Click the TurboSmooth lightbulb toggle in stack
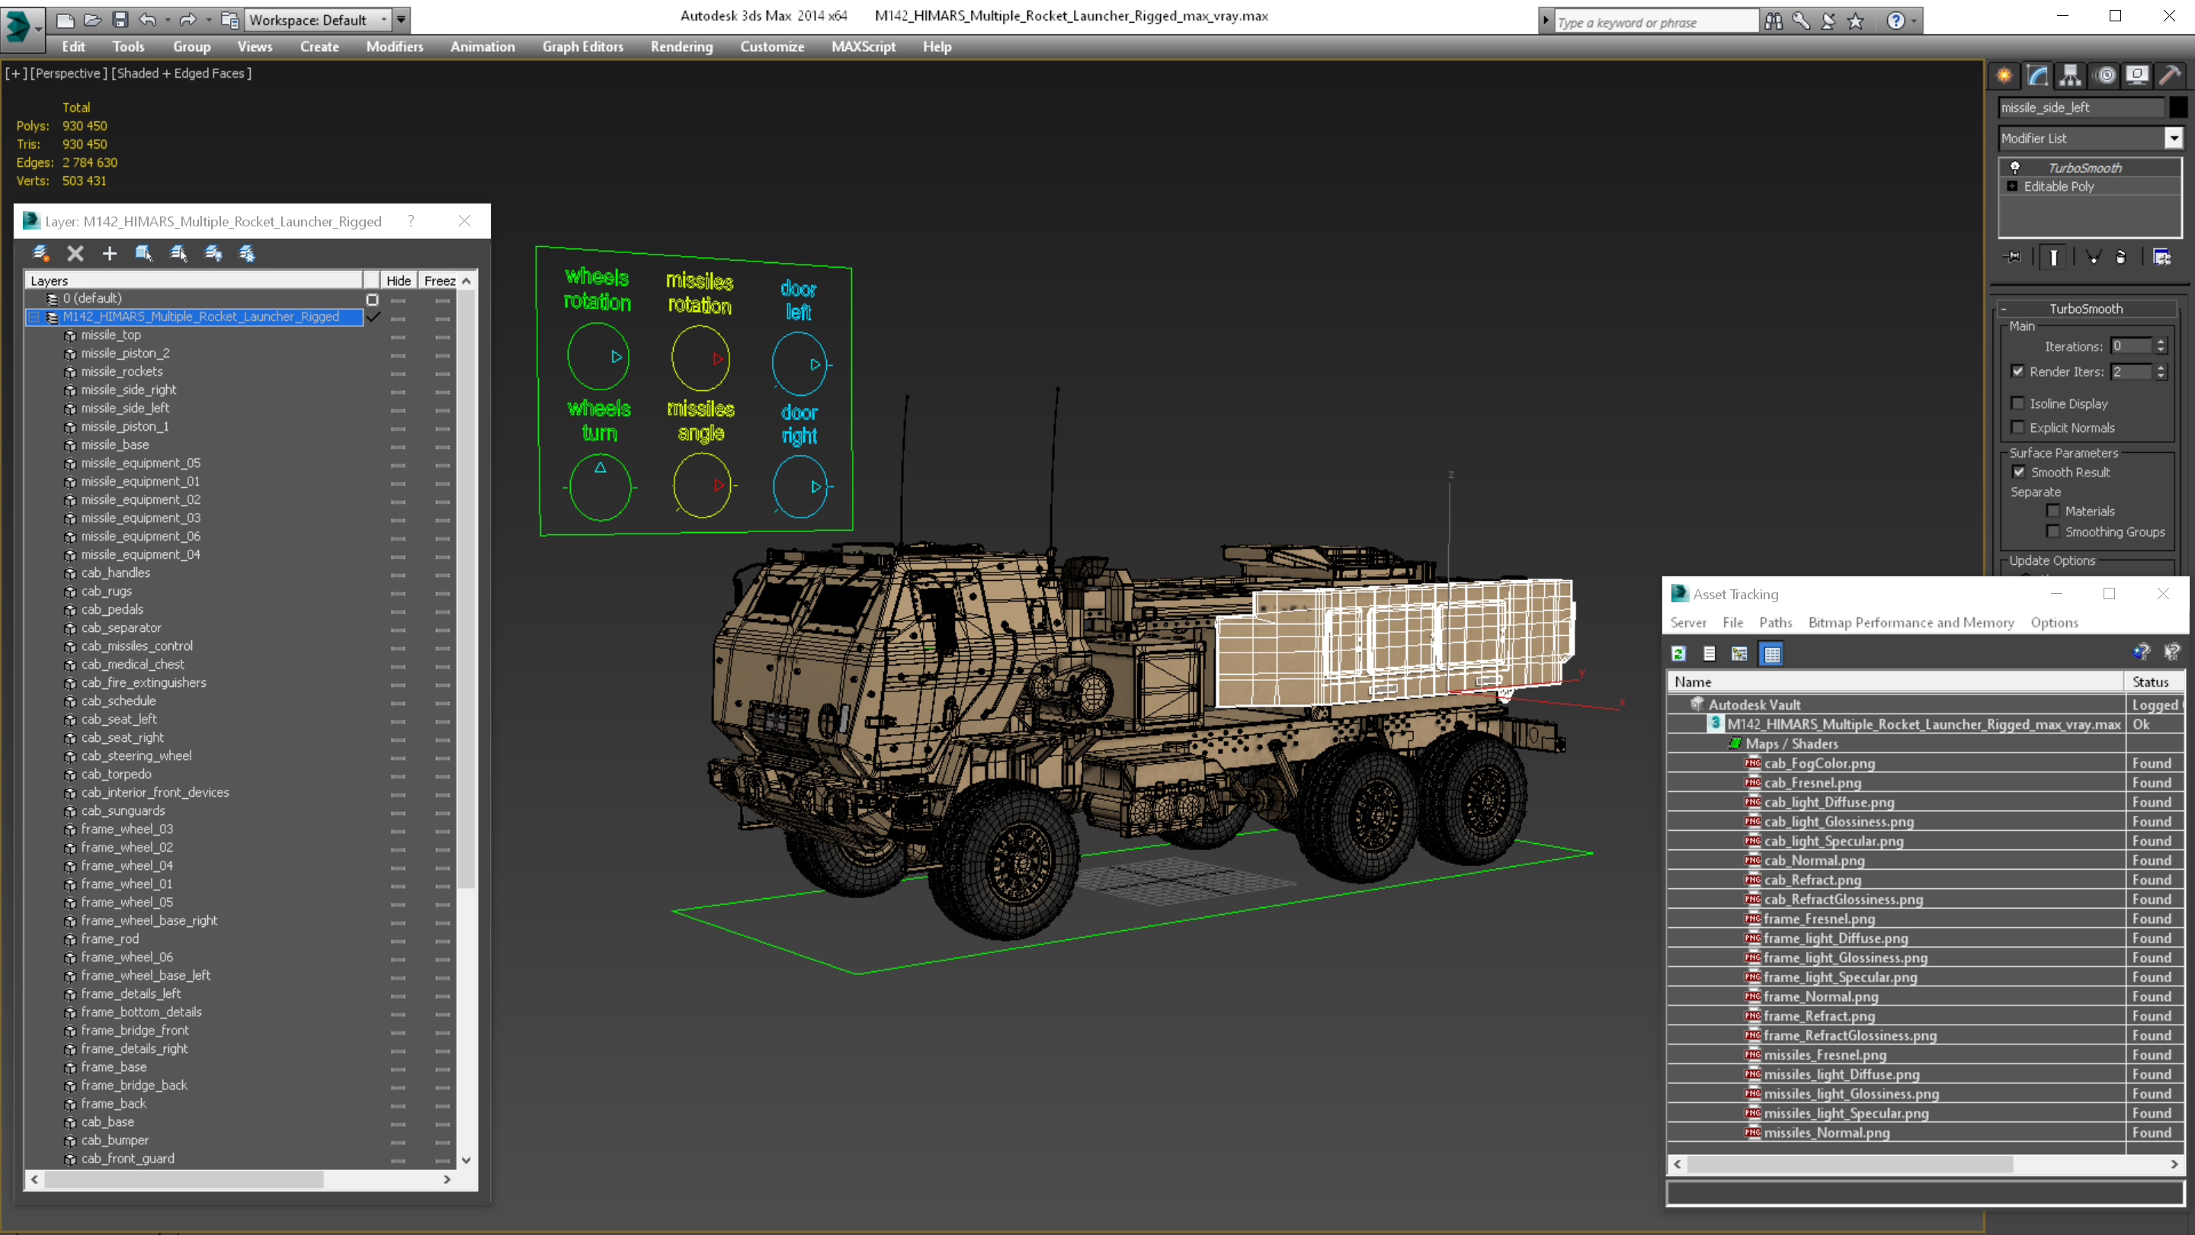Image resolution: width=2195 pixels, height=1235 pixels. click(2015, 167)
